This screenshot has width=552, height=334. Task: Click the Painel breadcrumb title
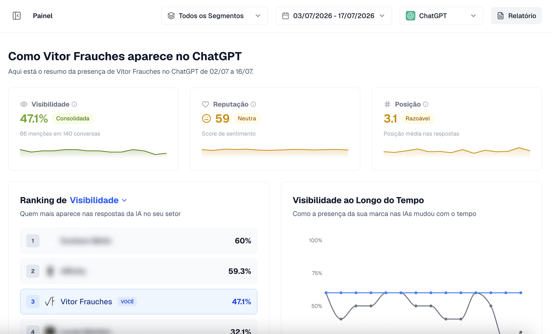[43, 16]
